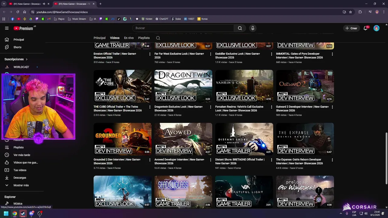Click the YouTube Premium logo
The height and width of the screenshot is (218, 388).
23,28
